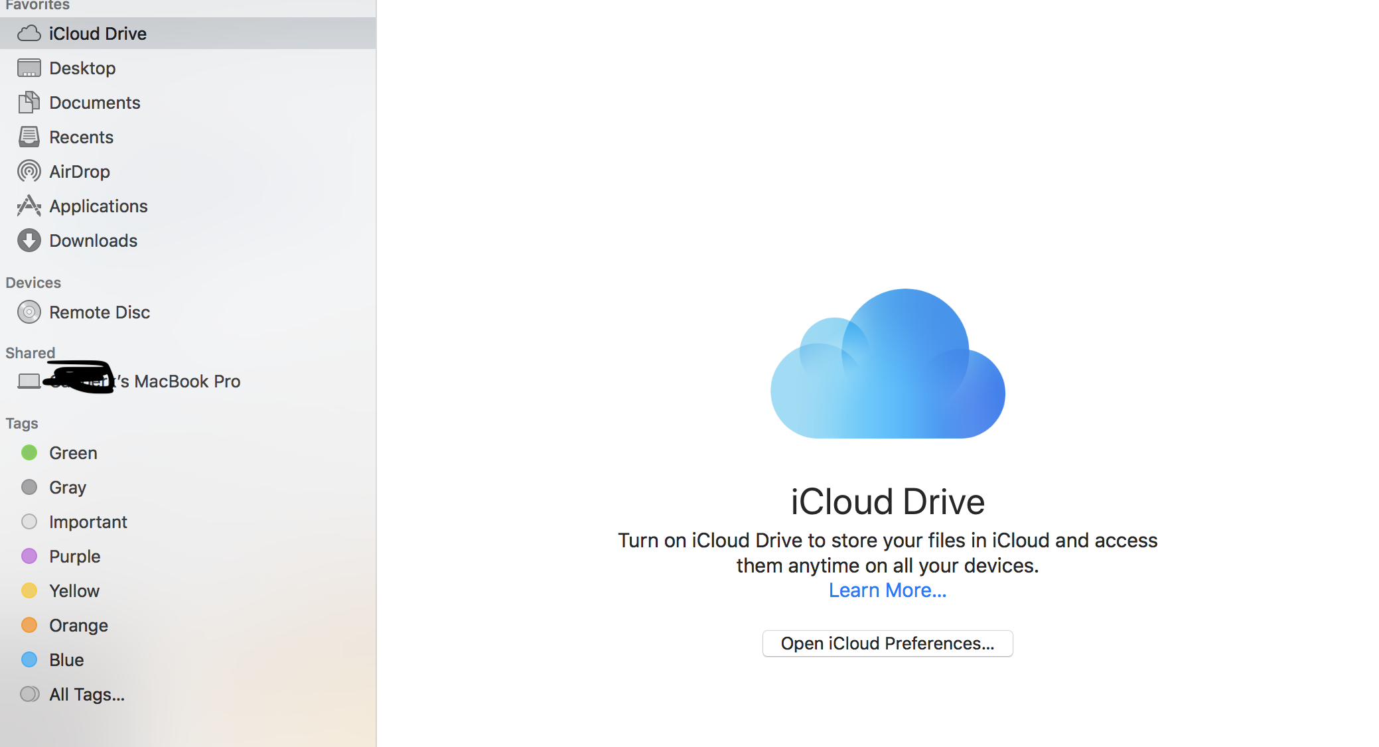
Task: Click the Learn More link
Action: 887,590
